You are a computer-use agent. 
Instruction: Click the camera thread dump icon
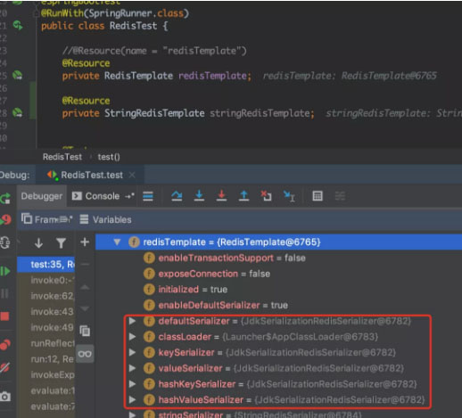[x=5, y=397]
